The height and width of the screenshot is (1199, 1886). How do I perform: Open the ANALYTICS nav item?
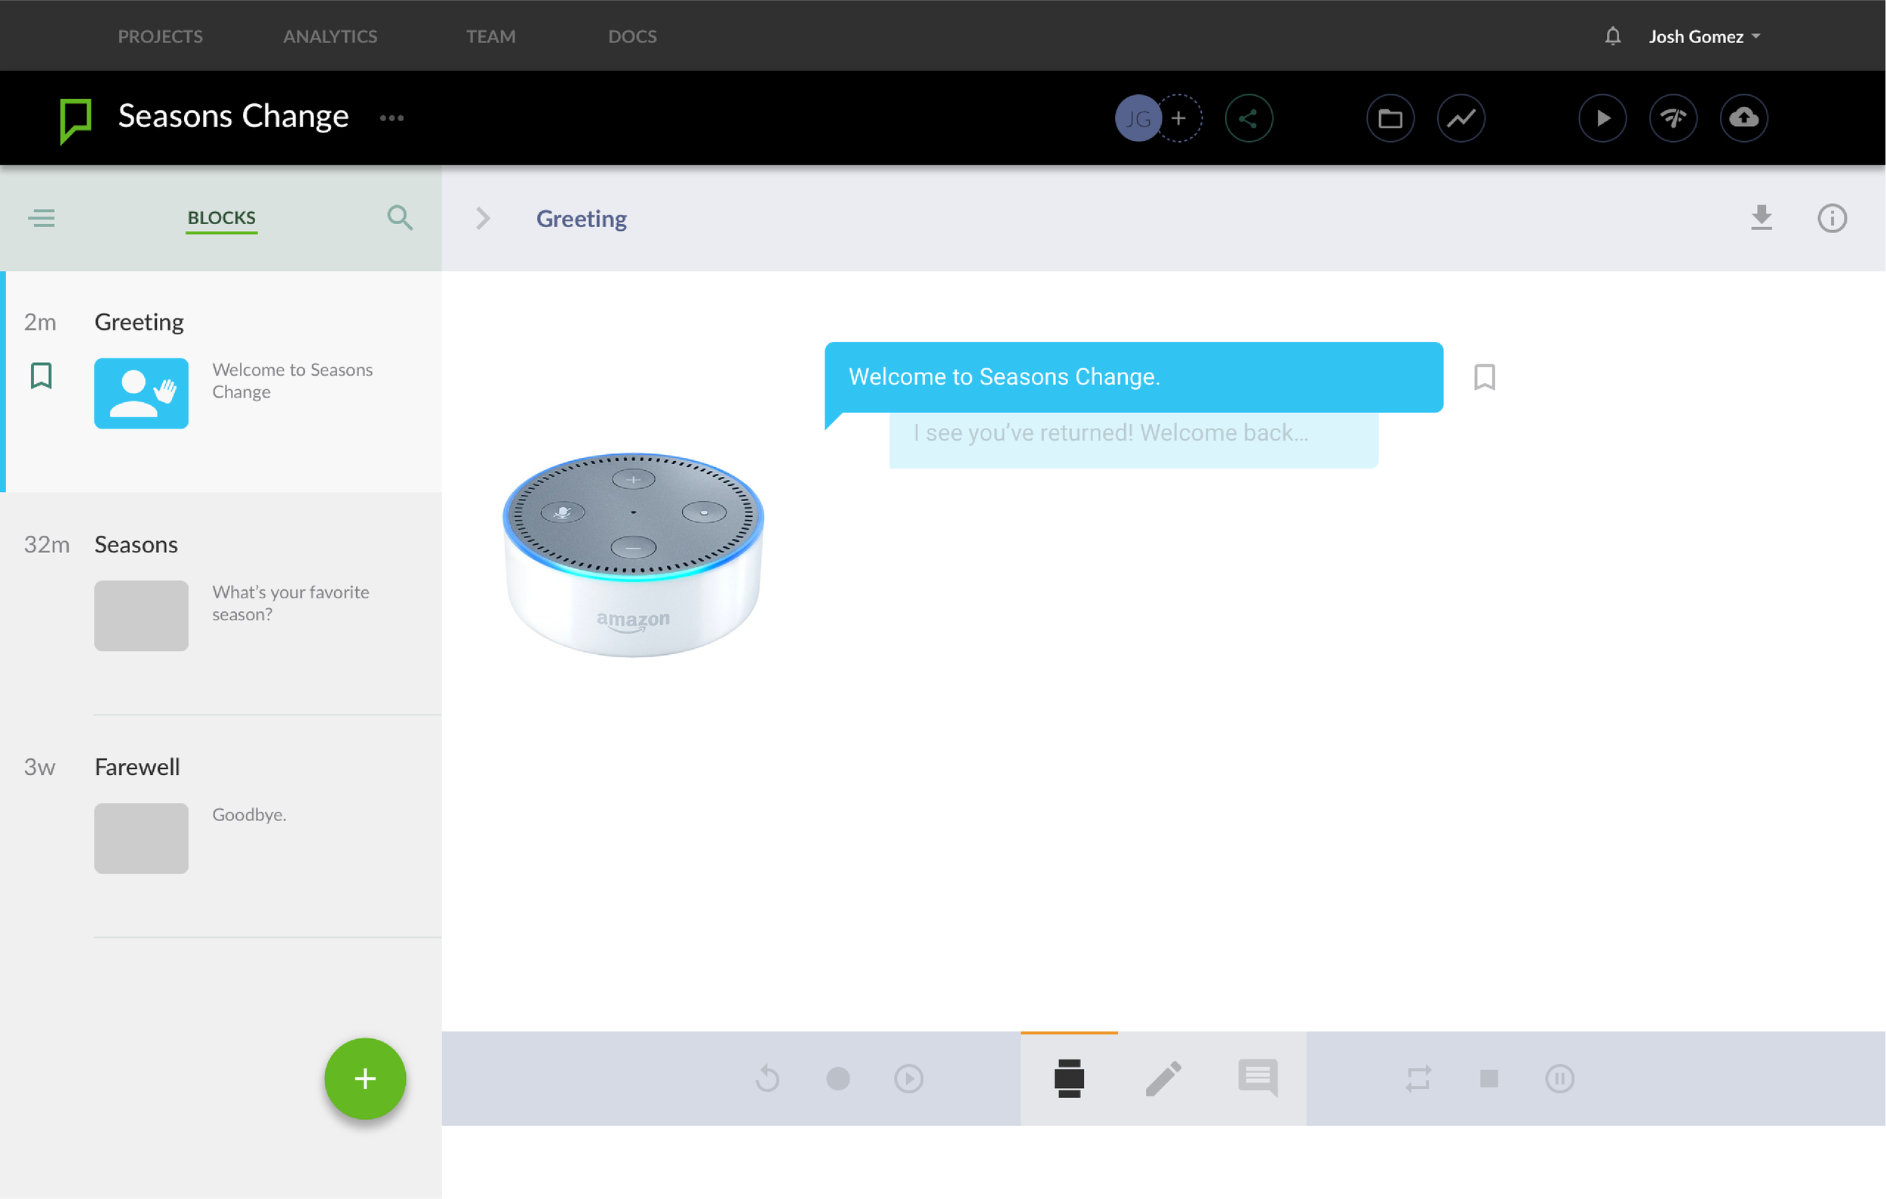pos(330,37)
